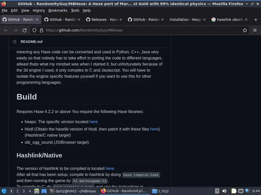The image size is (261, 195).
Task: Switch to workspace 2
Action: click(18, 191)
